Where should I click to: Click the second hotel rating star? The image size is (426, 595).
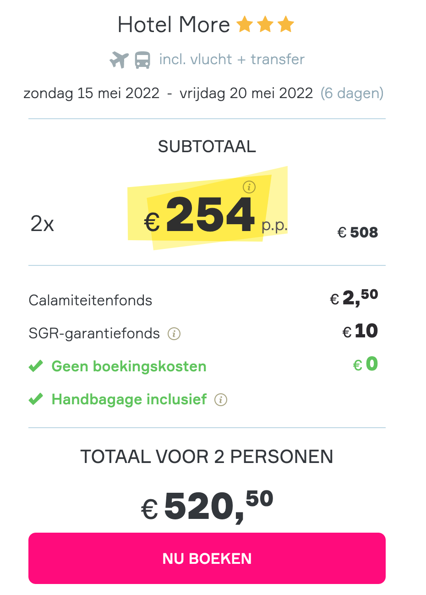tap(265, 24)
